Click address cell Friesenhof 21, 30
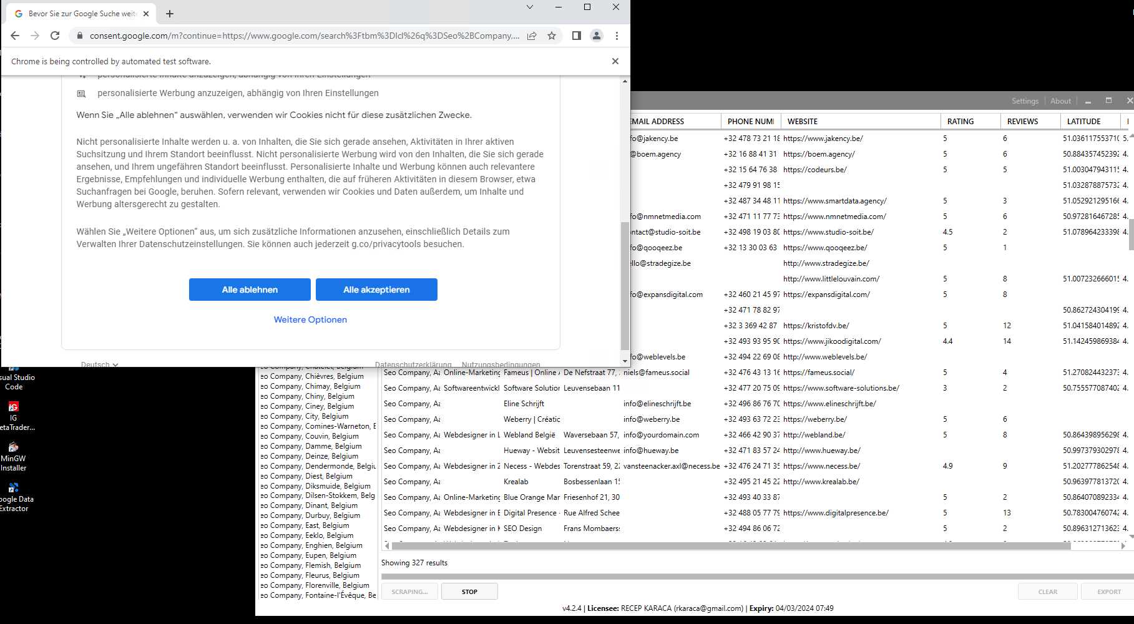1134x624 pixels. coord(592,497)
